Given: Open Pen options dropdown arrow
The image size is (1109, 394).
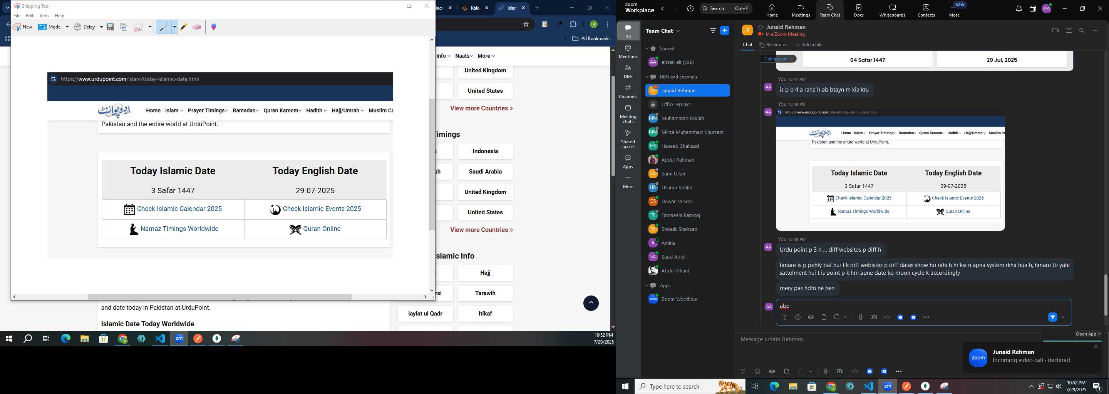Looking at the screenshot, I should pyautogui.click(x=174, y=27).
